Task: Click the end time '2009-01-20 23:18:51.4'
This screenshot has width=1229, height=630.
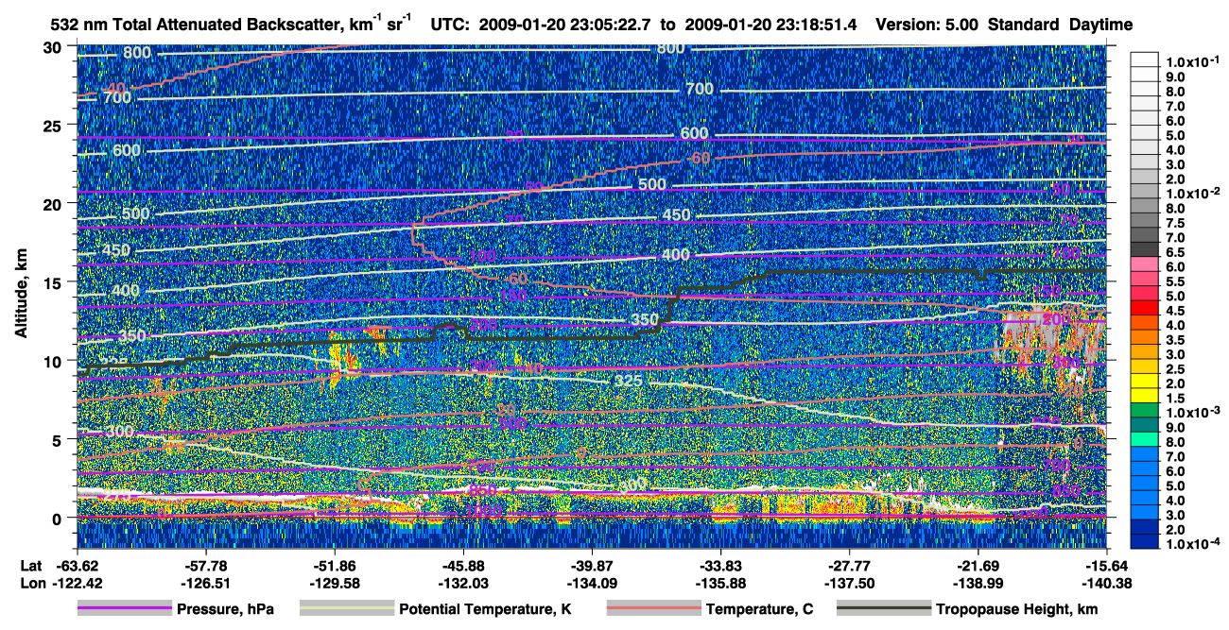Action: pos(770,26)
